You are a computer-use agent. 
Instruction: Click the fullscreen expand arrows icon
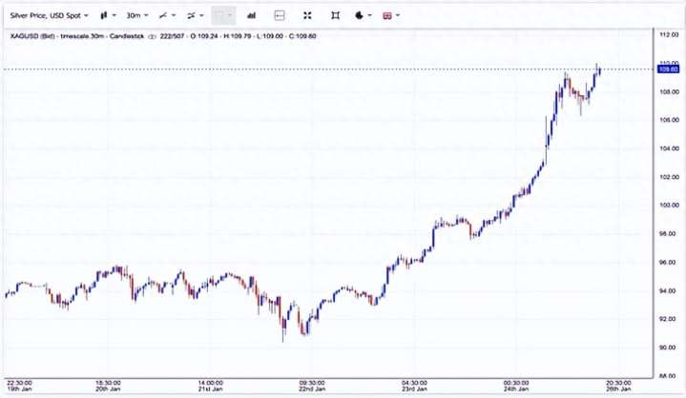point(306,16)
